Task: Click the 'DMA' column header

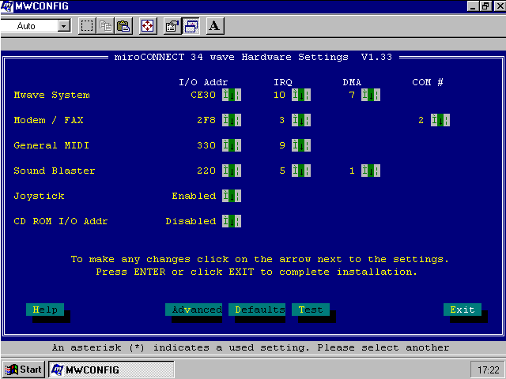Action: 352,82
